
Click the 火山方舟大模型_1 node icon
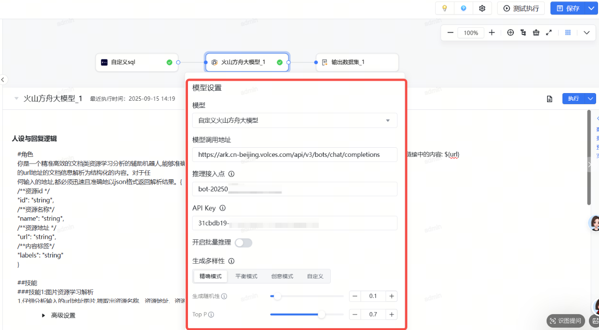click(x=214, y=62)
